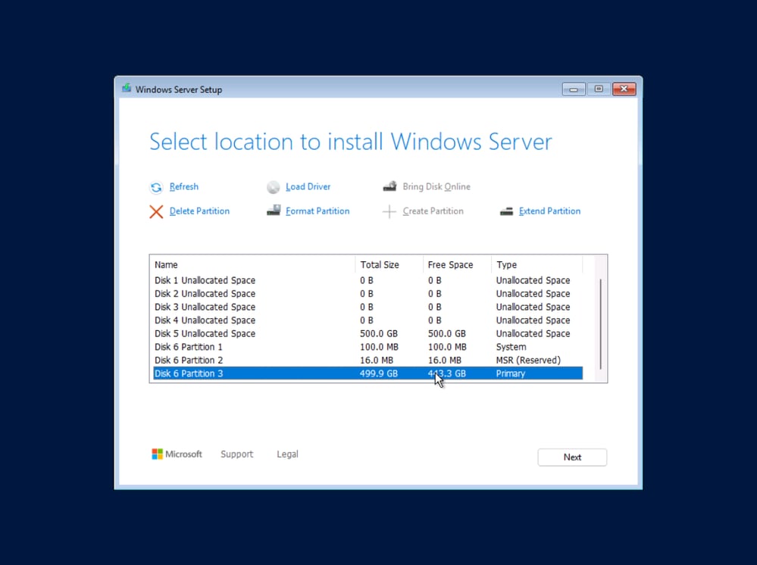Screen dimensions: 757x565
Task: Click the Microsoft logo near the bottom
Action: (x=158, y=454)
